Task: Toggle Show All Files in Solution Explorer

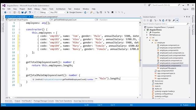Action: [x=169, y=20]
